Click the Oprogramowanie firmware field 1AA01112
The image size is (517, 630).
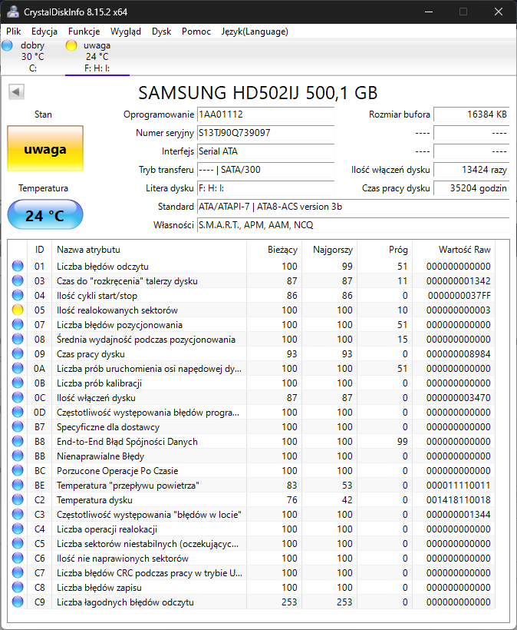click(265, 114)
